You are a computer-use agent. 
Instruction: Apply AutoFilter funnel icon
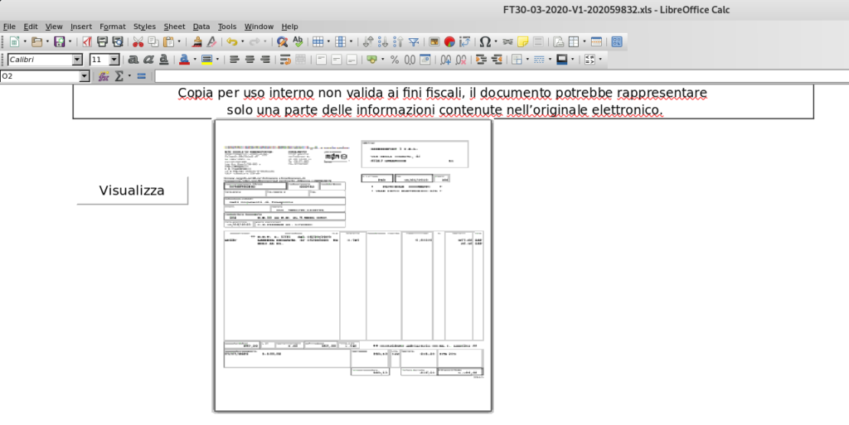[x=414, y=41]
